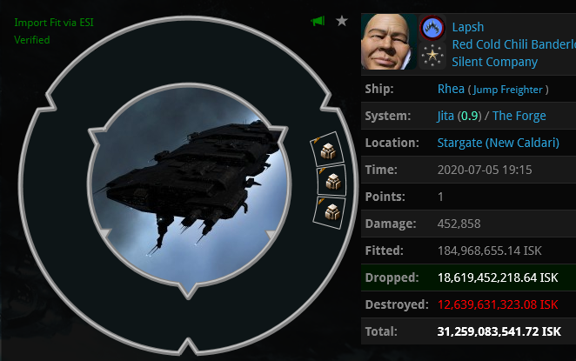Click the Rhea ship render image
The image size is (576, 361).
[189, 185]
